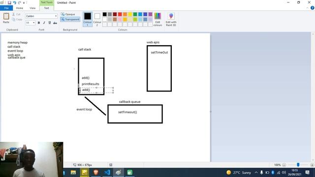Cut the selected text
The image size is (315, 177).
point(16,14)
